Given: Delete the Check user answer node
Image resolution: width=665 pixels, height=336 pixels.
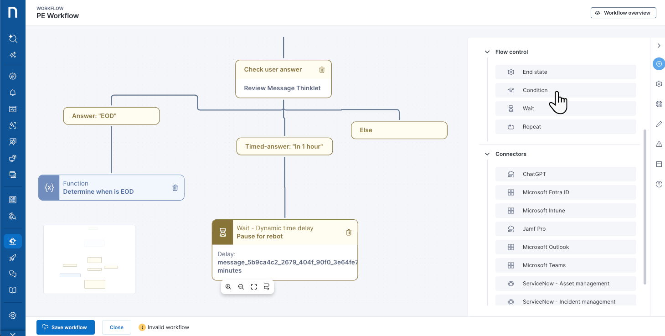Looking at the screenshot, I should 322,70.
